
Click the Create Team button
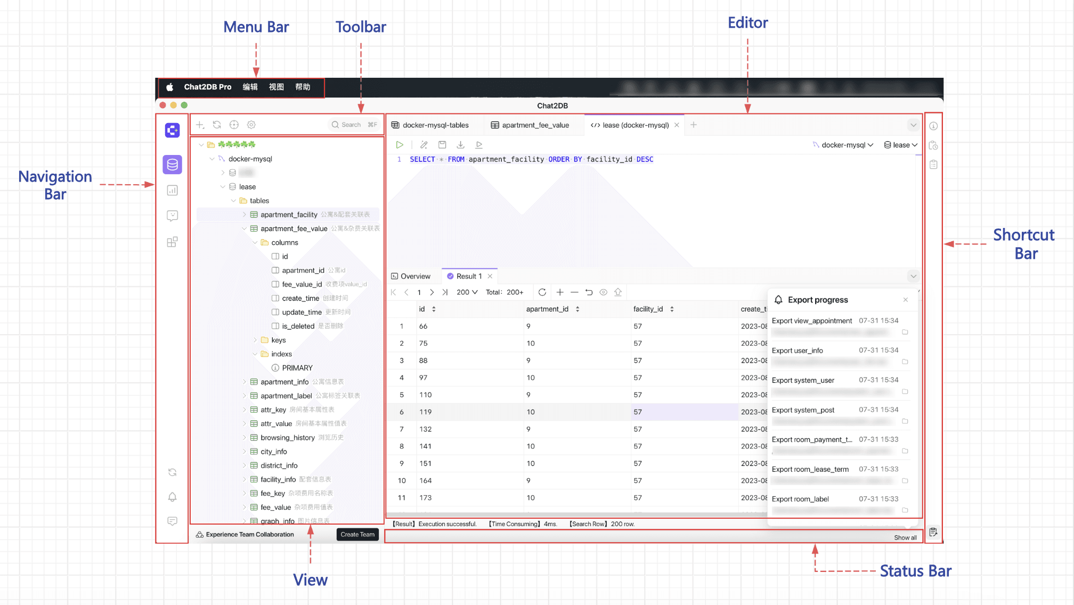coord(357,534)
